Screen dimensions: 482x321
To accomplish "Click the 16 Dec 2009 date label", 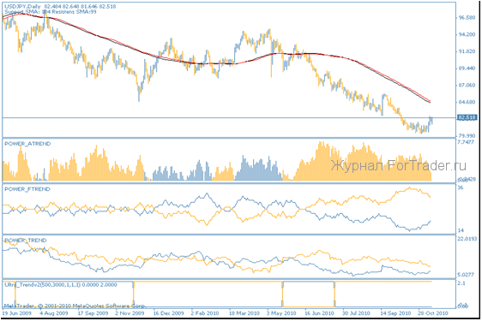I will click(168, 313).
